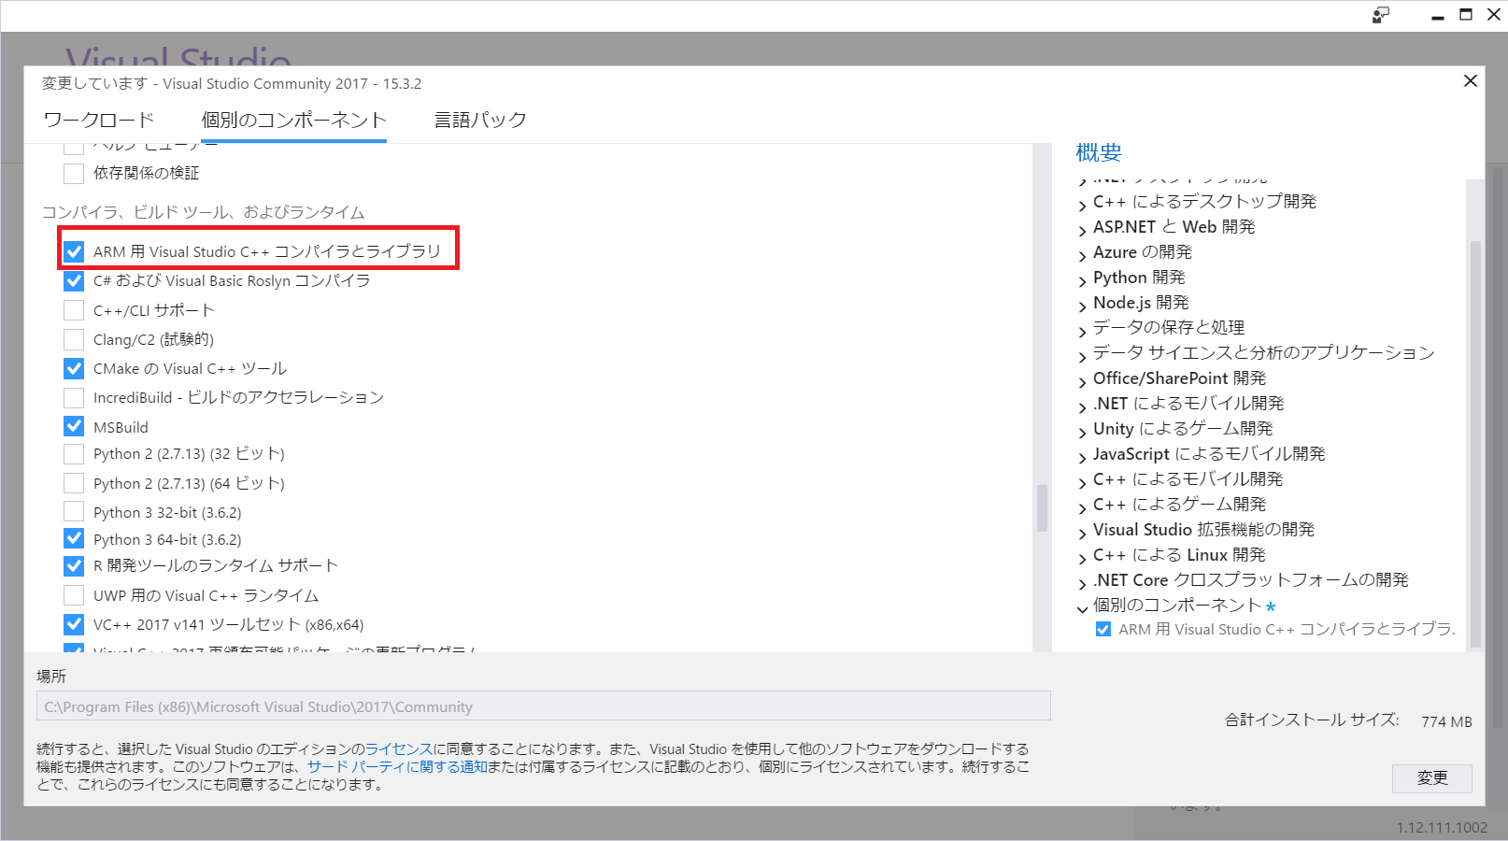Select the 個別のコンポーネント tab
This screenshot has width=1508, height=841.
pos(293,120)
